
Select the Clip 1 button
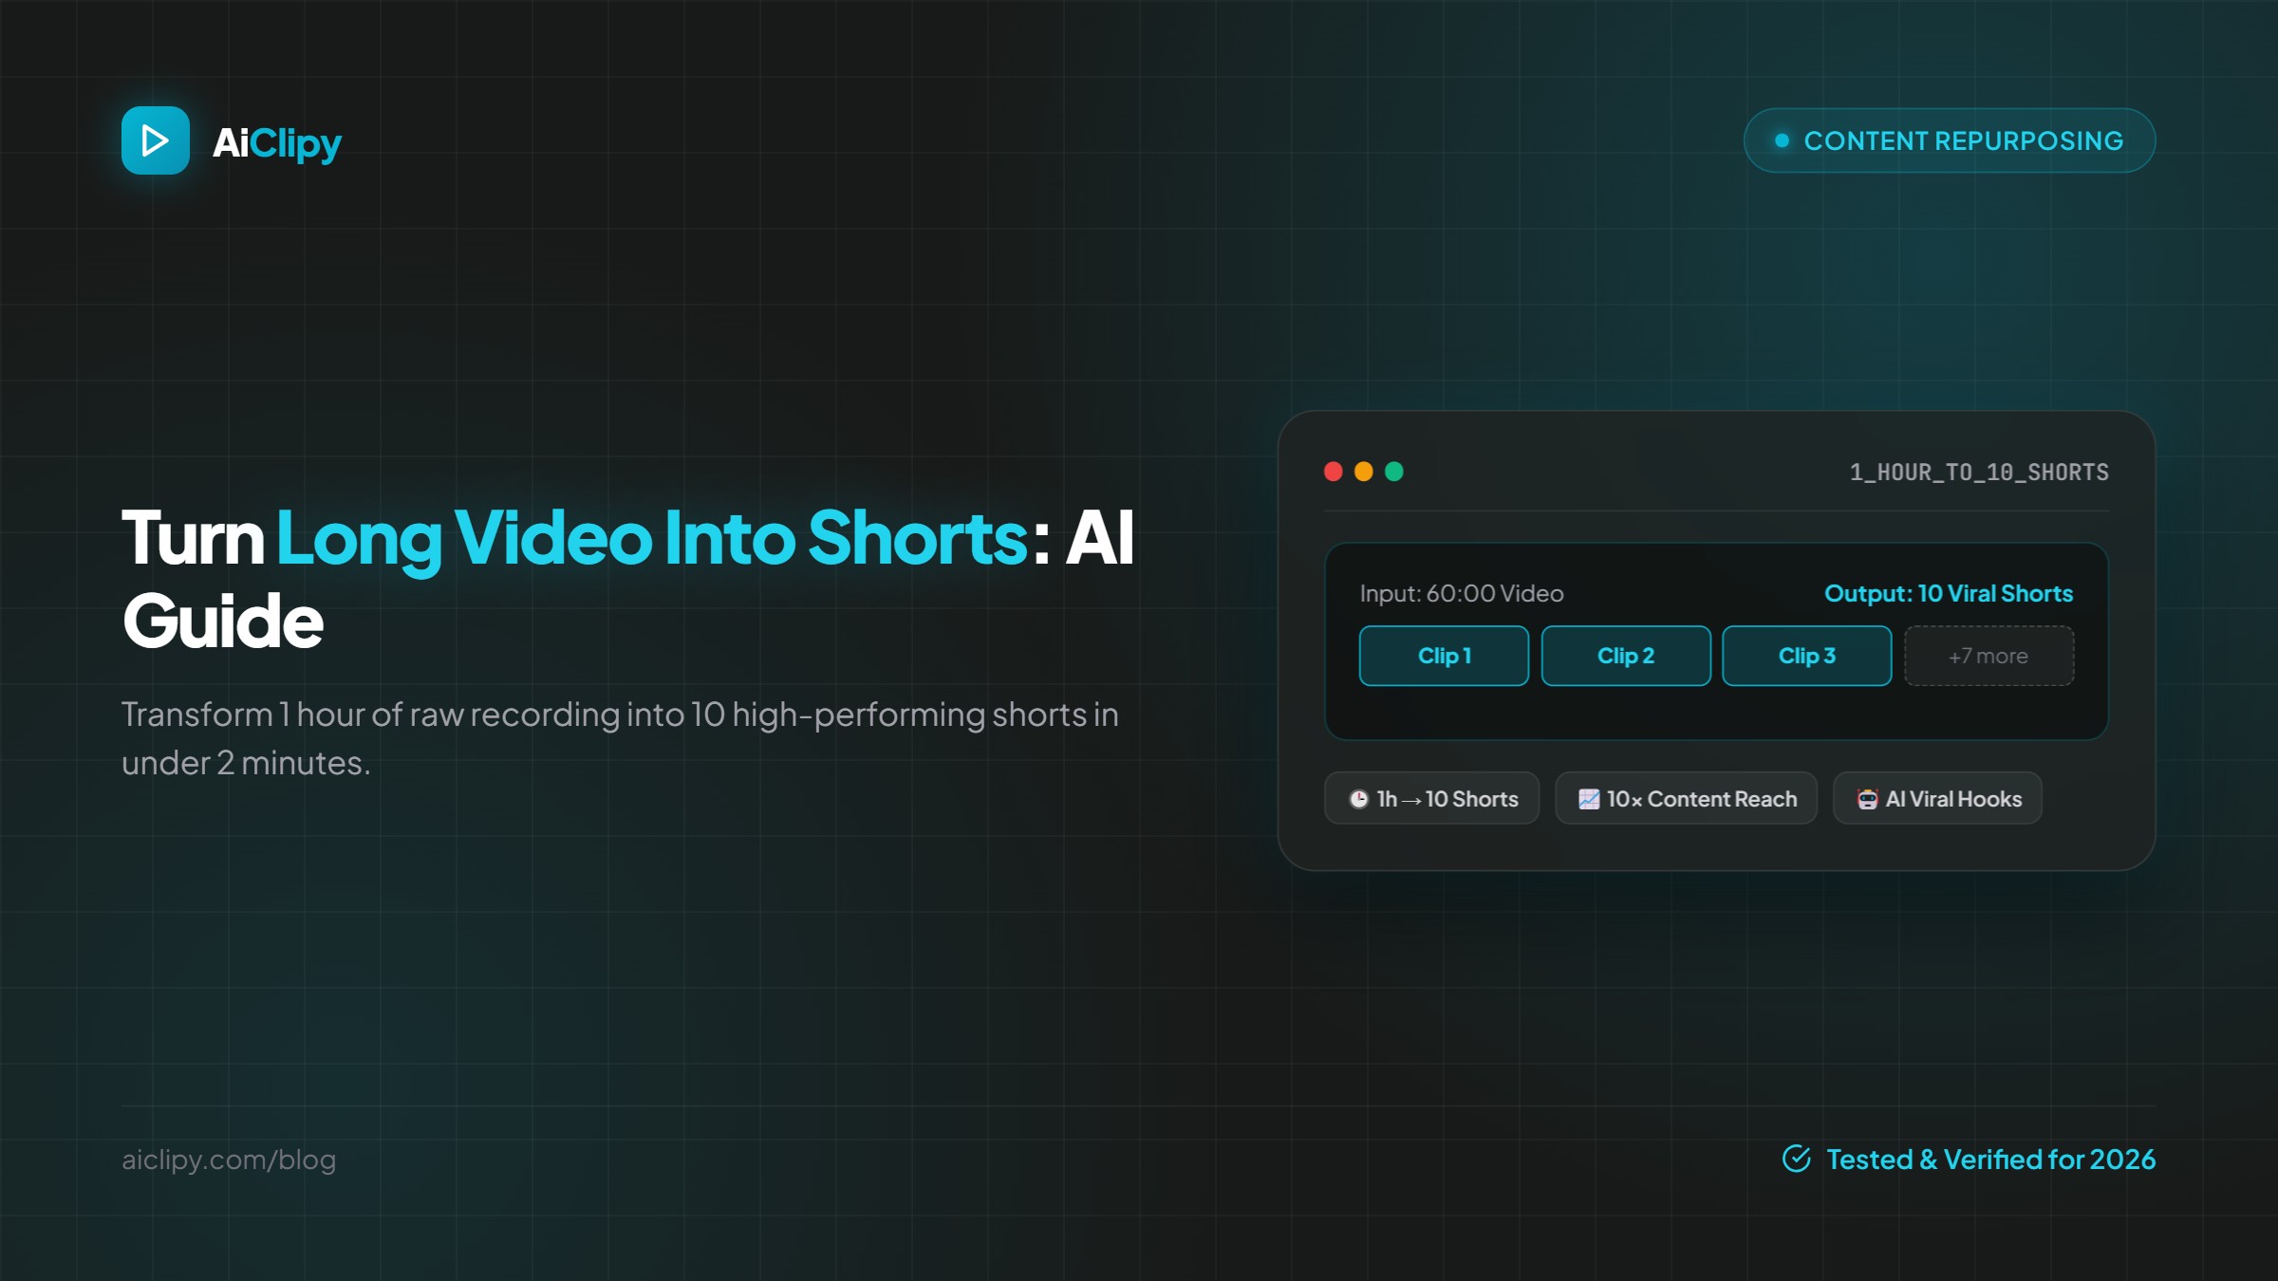click(1444, 656)
